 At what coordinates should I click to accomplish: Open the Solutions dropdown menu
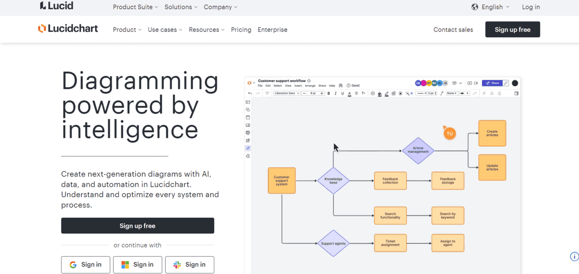point(181,7)
